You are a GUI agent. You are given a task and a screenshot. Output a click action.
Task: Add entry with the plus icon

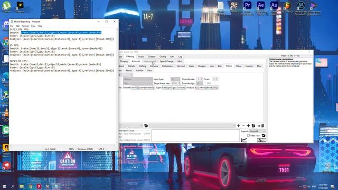click(x=248, y=126)
